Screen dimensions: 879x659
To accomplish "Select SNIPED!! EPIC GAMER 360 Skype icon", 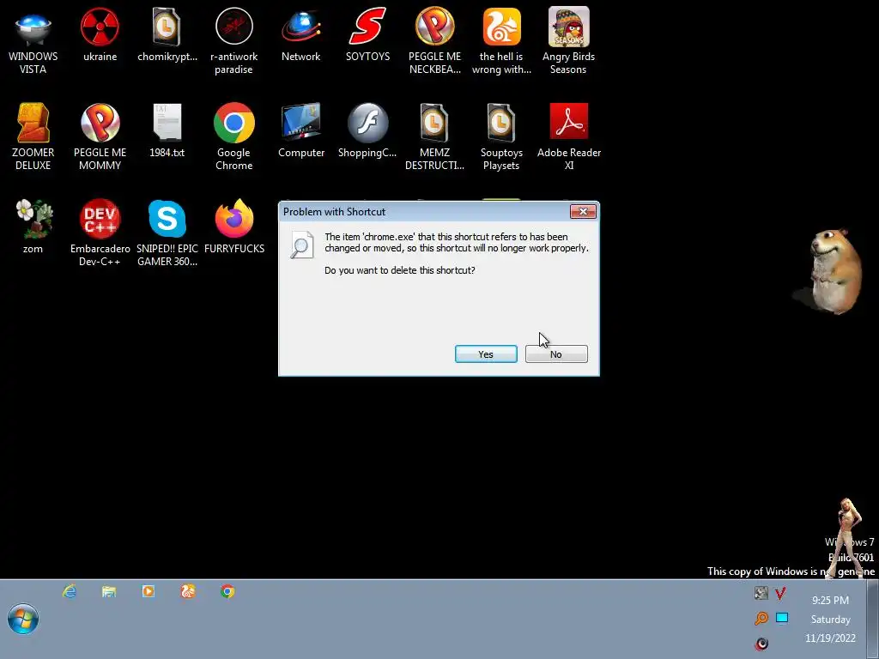I will pos(167,233).
